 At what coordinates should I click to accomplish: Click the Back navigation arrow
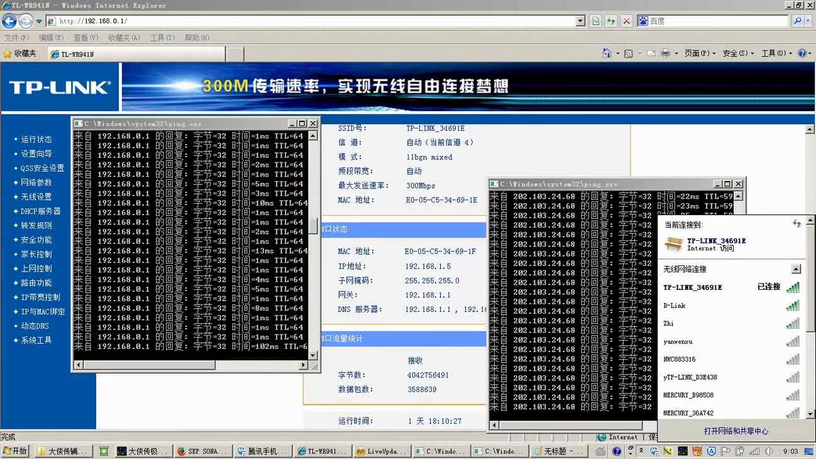click(9, 21)
